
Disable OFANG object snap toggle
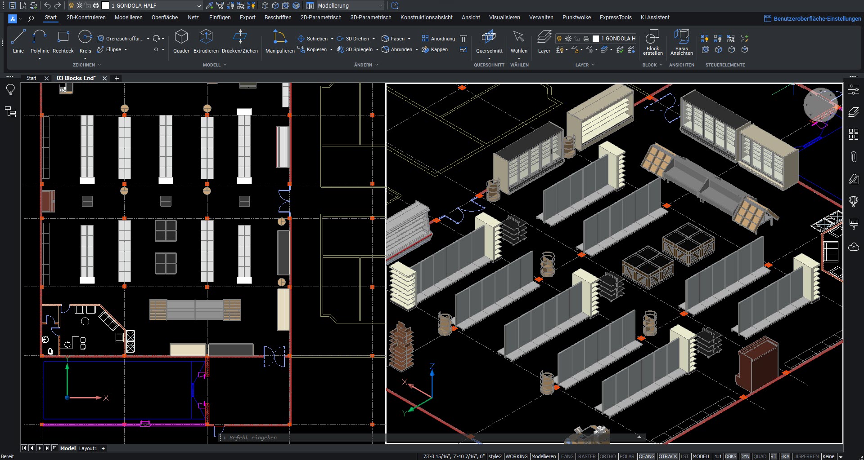pyautogui.click(x=646, y=456)
